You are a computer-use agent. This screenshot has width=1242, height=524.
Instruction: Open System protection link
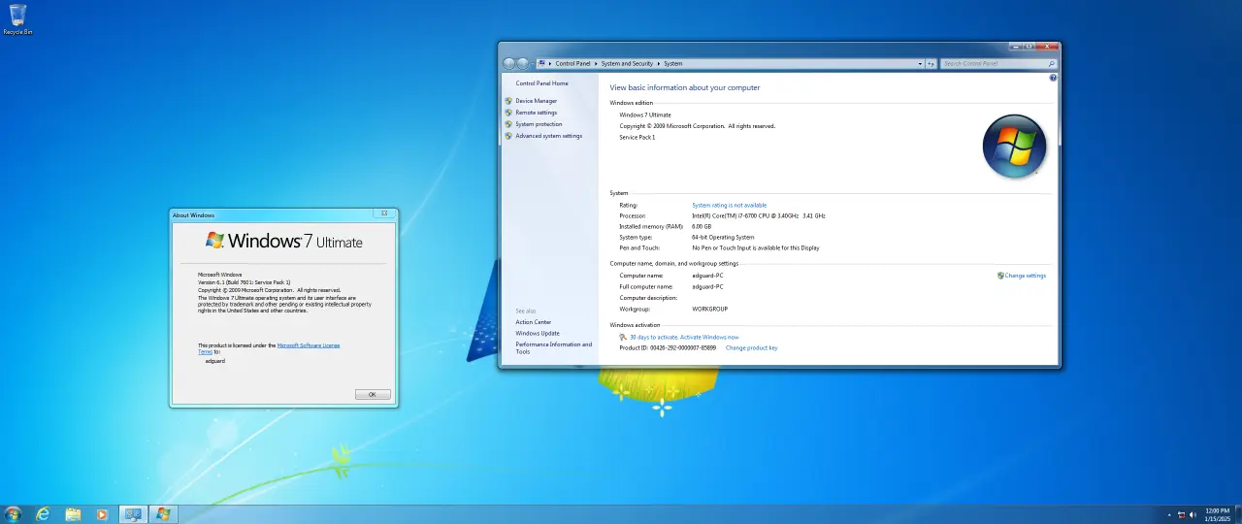[x=539, y=124]
